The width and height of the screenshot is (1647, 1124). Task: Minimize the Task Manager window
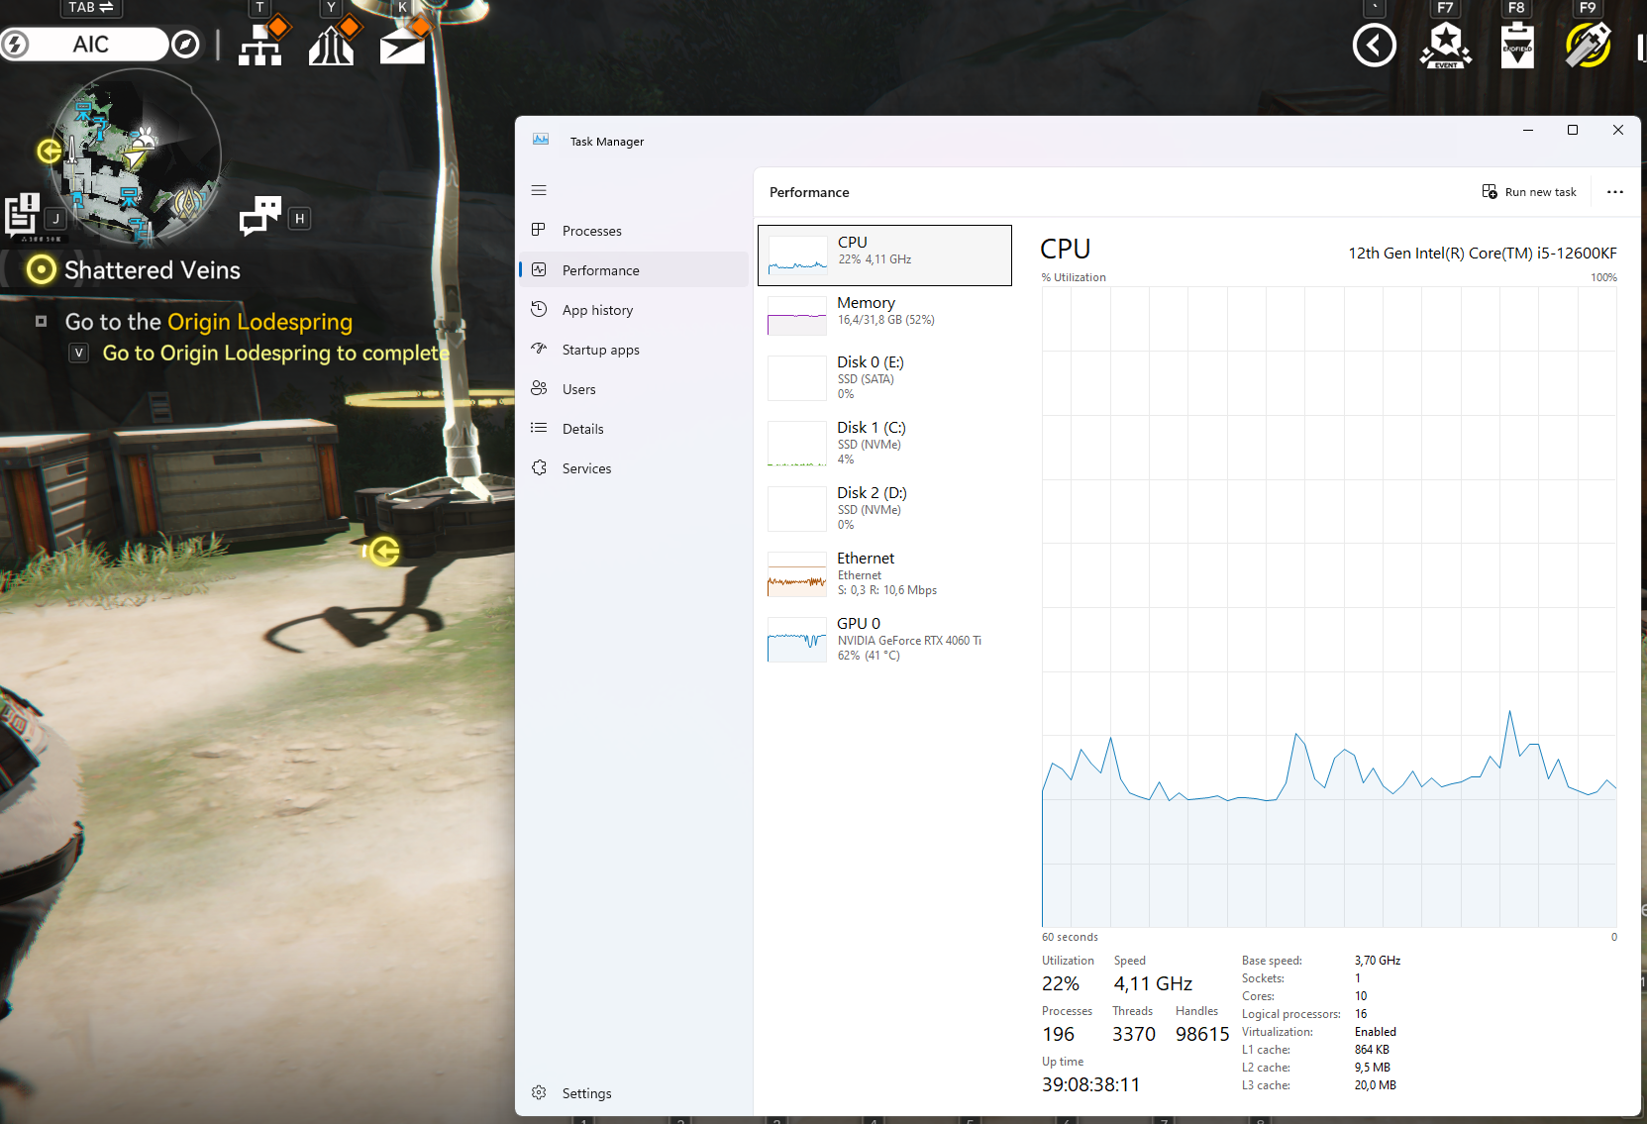point(1528,130)
